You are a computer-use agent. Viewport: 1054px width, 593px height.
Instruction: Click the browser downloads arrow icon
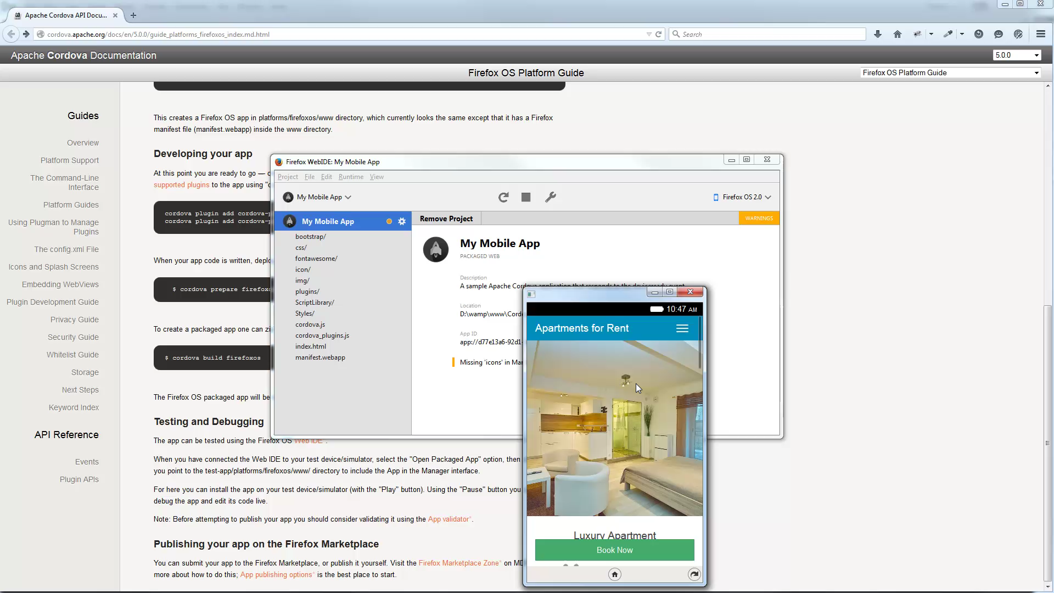click(878, 34)
